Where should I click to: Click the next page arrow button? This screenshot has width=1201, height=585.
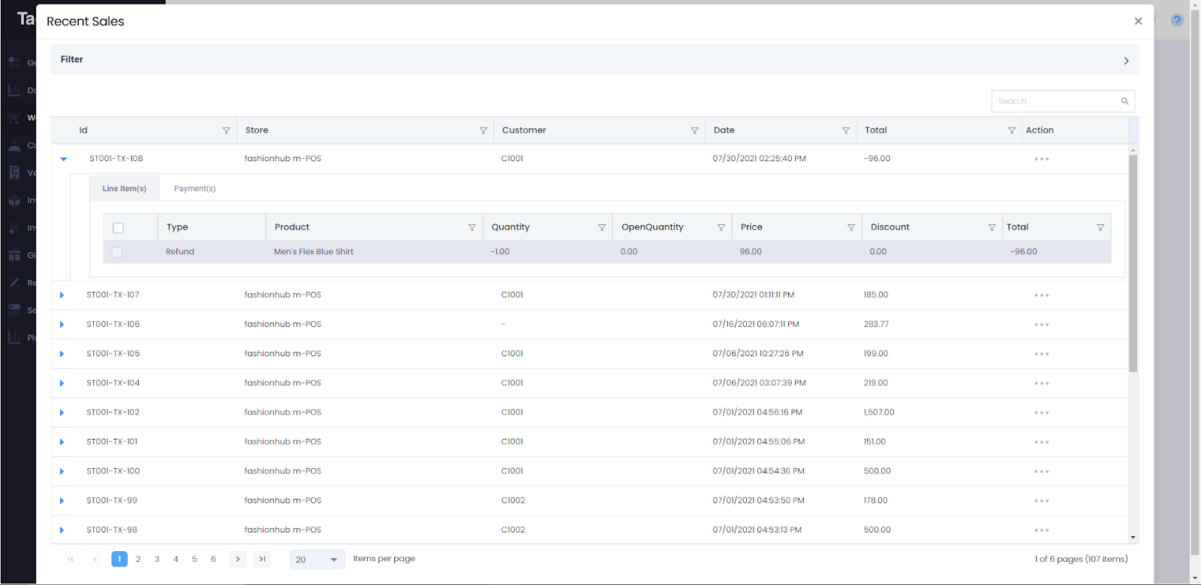[237, 559]
